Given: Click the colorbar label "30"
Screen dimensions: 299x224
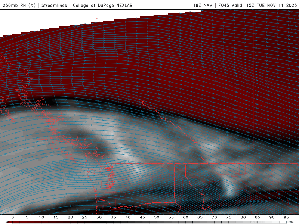Looking at the screenshot, I should click(99, 217).
